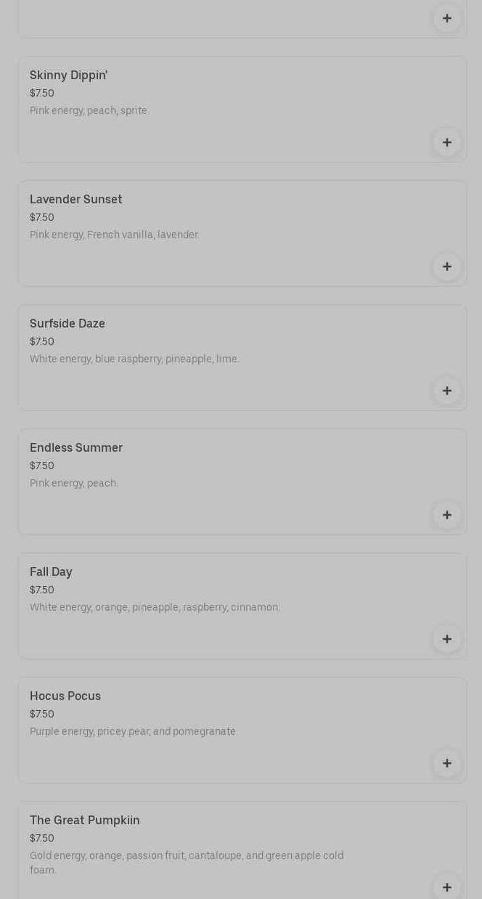Image resolution: width=482 pixels, height=899 pixels.
Task: Select the Surfside Daze menu item name
Action: pyautogui.click(x=67, y=324)
